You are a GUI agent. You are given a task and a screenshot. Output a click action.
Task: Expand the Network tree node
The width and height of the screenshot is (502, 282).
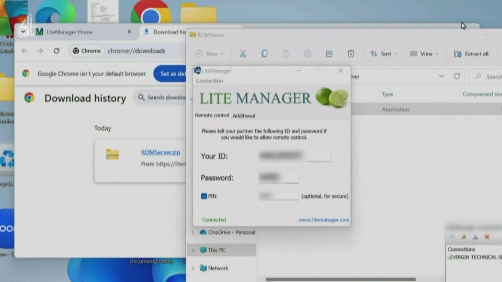193,268
